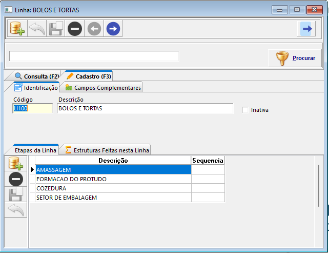
Task: Add a new stage with the Etapas database-plus icon
Action: pos(16,164)
